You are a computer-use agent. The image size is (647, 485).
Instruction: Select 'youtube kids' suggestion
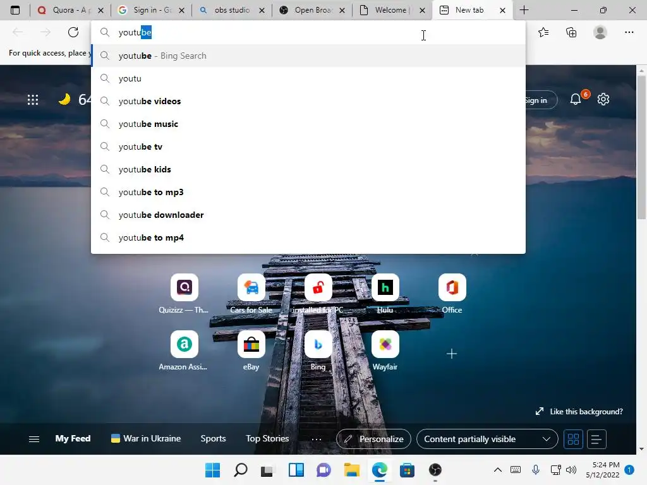[308, 169]
